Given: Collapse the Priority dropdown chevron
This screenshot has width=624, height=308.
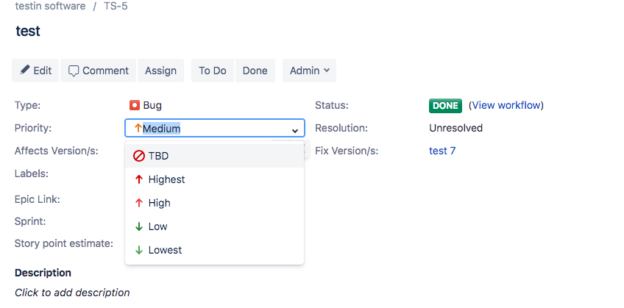Looking at the screenshot, I should coord(294,129).
